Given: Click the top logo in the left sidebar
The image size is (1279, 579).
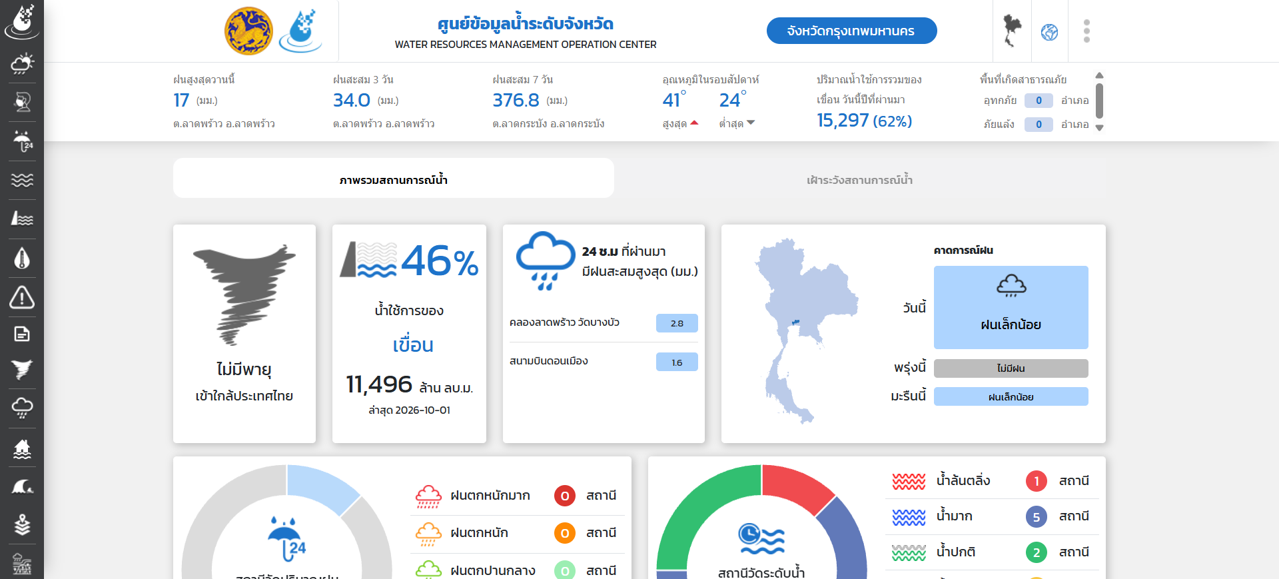Looking at the screenshot, I should [22, 21].
